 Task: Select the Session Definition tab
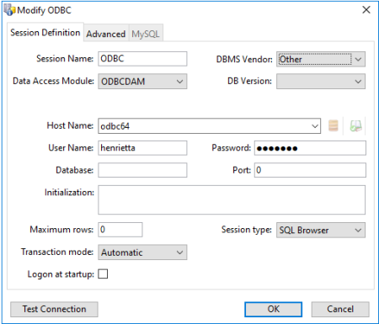pyautogui.click(x=45, y=33)
